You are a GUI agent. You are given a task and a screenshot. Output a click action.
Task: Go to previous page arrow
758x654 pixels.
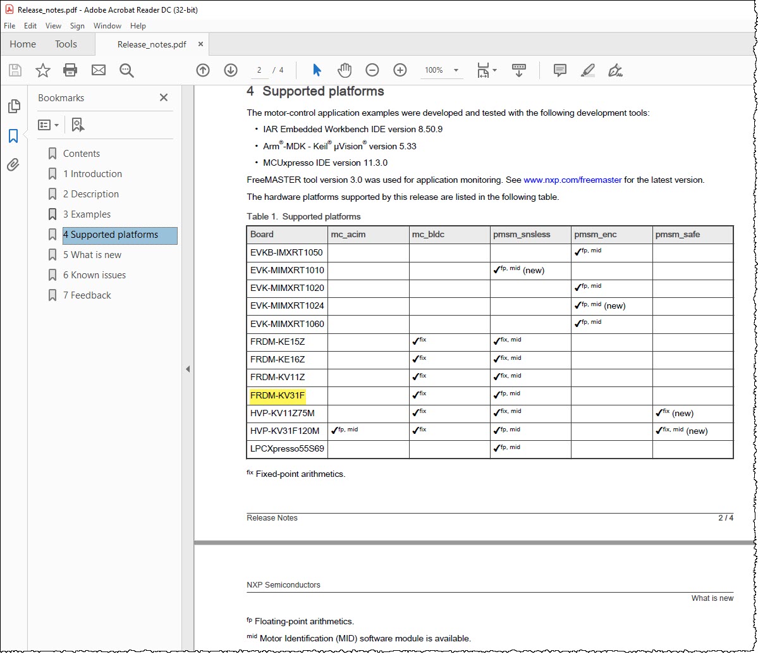click(x=203, y=70)
